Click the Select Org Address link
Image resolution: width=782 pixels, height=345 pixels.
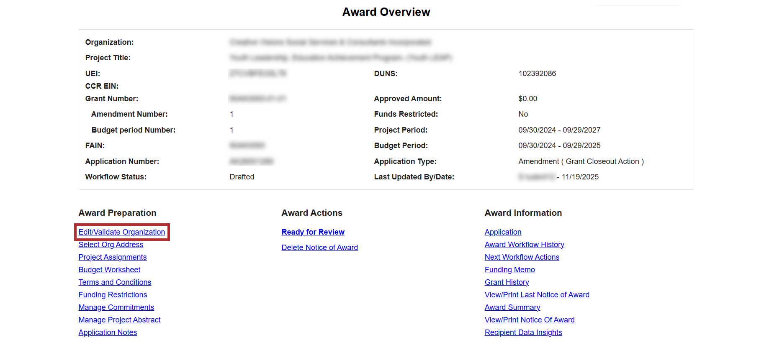click(111, 245)
